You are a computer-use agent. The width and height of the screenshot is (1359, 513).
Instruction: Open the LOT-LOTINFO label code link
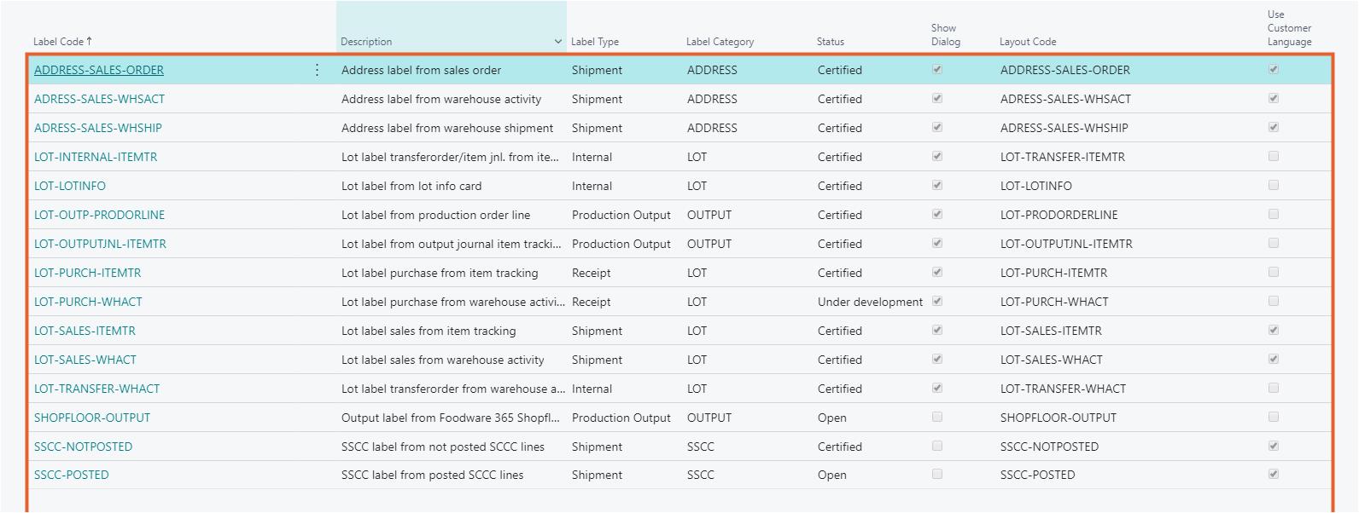[x=70, y=186]
